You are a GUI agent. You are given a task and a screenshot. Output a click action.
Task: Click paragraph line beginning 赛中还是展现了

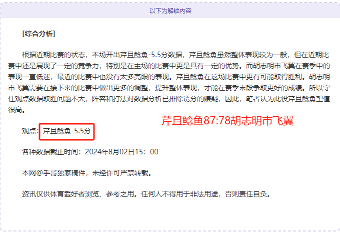pos(169,66)
